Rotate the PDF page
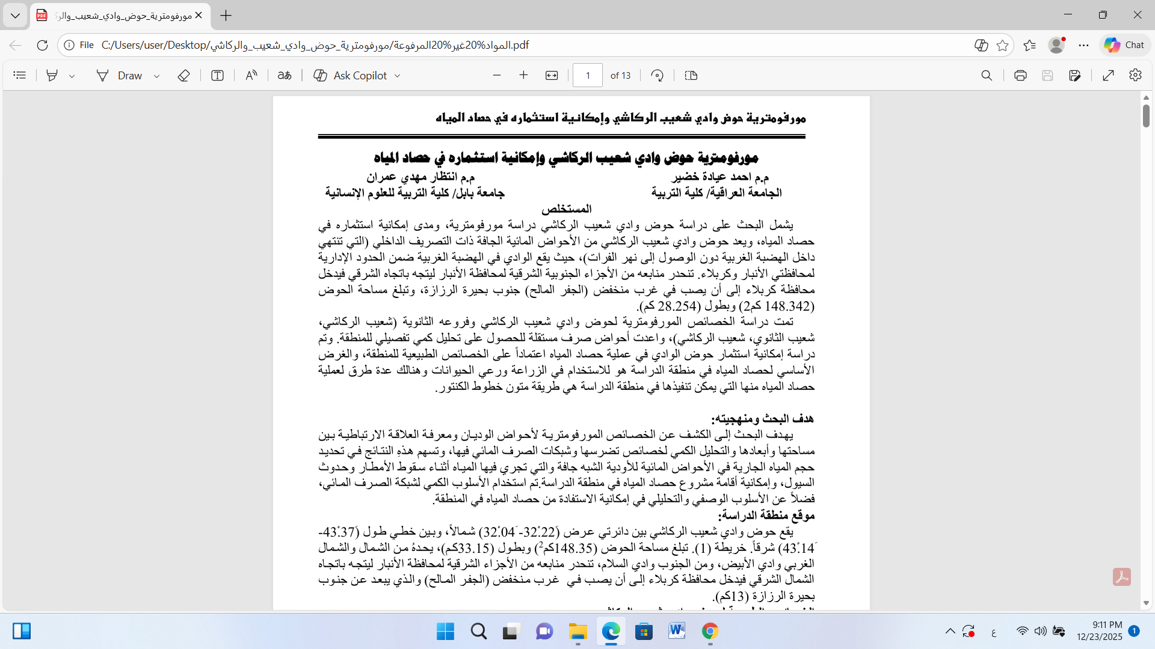 click(658, 75)
